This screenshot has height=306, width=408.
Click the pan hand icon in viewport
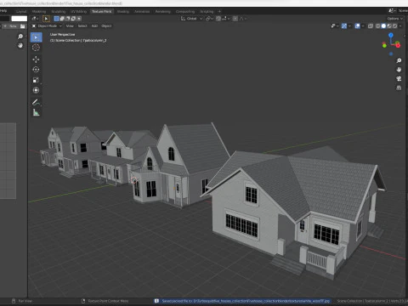click(399, 70)
